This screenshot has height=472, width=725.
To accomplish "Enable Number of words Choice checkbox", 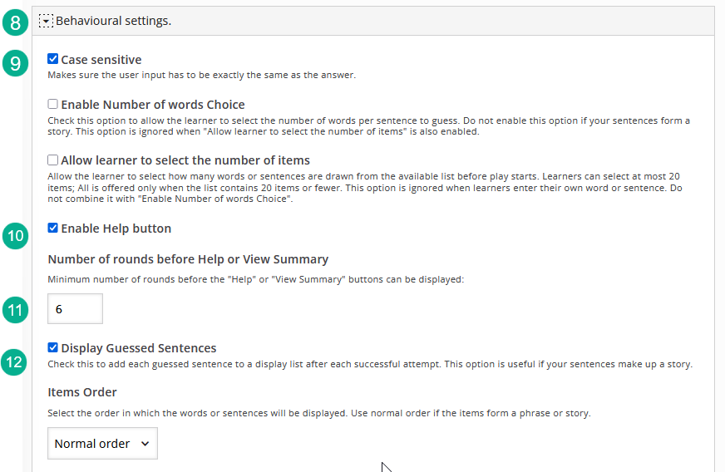I will coord(52,104).
